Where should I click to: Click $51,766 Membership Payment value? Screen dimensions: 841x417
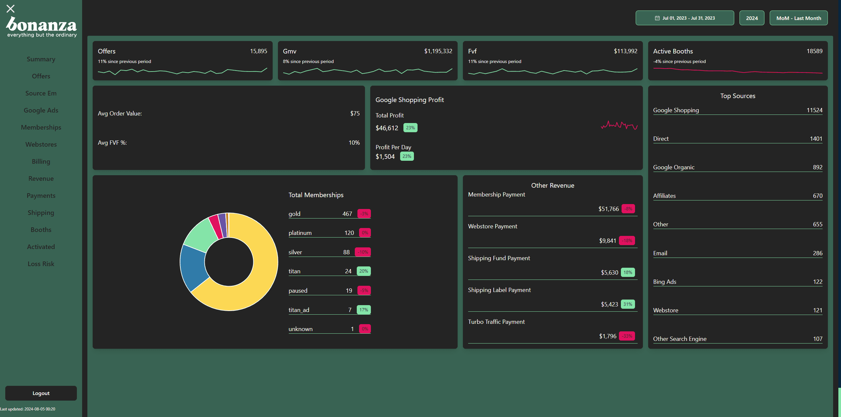[608, 209]
